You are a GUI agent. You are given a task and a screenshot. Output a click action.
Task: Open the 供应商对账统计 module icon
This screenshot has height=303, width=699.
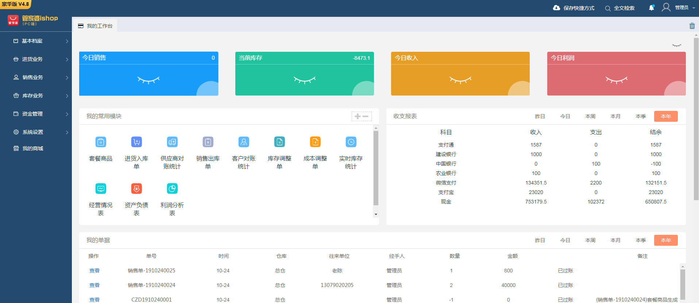pos(172,142)
